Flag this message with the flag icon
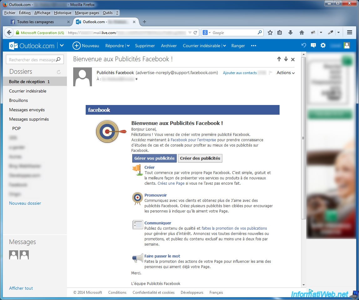The width and height of the screenshot is (359, 300). coord(271,73)
